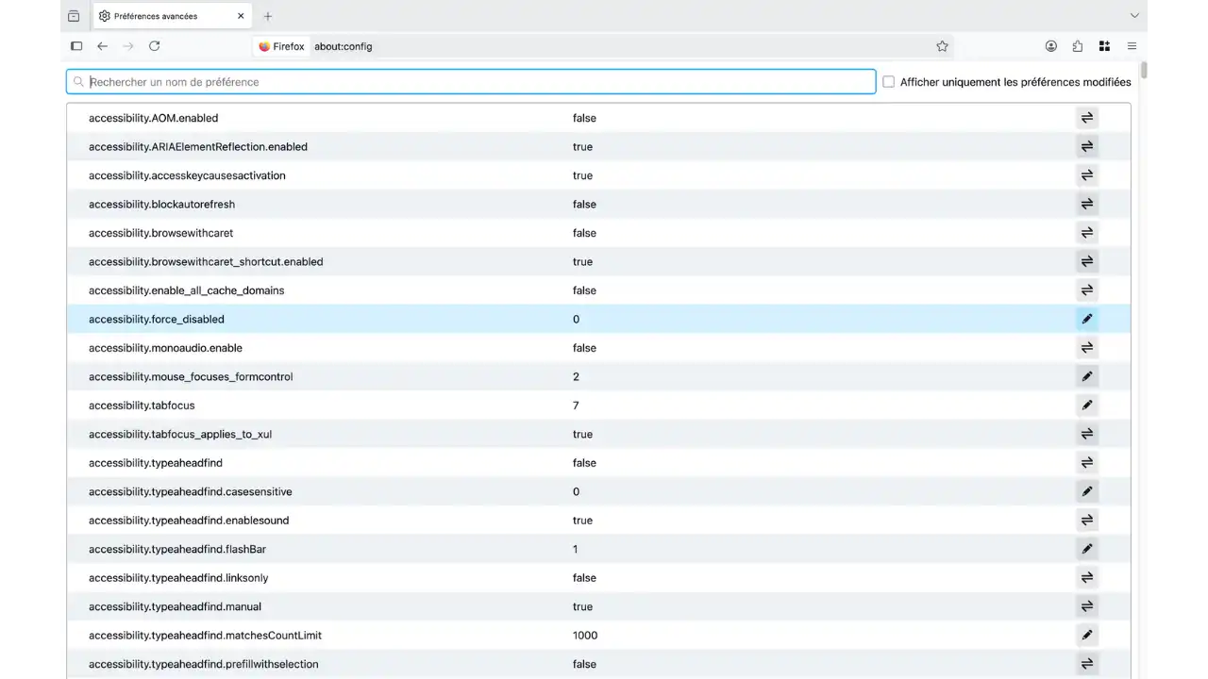Expand the list all tabs chevron
This screenshot has width=1208, height=679.
tap(1134, 16)
